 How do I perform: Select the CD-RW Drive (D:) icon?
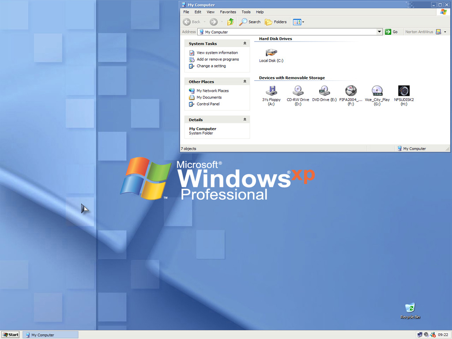click(298, 91)
